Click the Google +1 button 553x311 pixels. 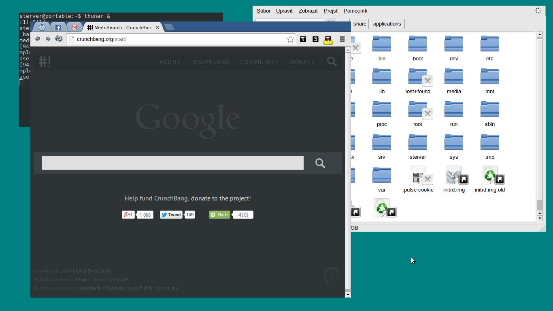(x=128, y=215)
